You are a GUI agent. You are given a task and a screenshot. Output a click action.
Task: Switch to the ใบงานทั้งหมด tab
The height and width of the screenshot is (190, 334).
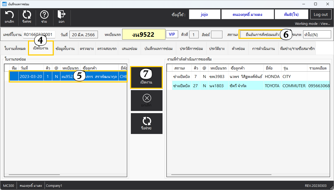tap(15, 49)
